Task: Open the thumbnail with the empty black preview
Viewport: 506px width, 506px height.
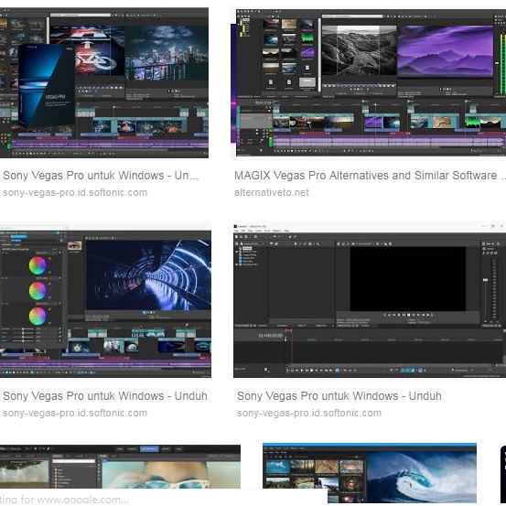Action: (x=370, y=300)
